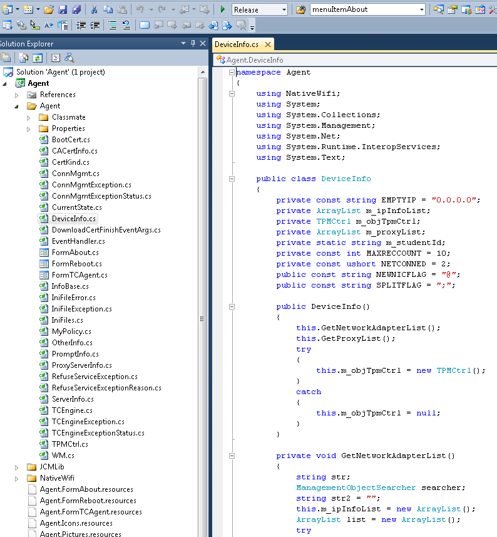Click the Paste clipboard icon
This screenshot has height=537, width=497.
point(122,9)
